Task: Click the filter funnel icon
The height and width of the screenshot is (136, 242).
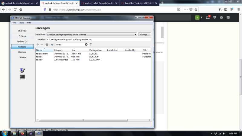Action: [x=91, y=45]
